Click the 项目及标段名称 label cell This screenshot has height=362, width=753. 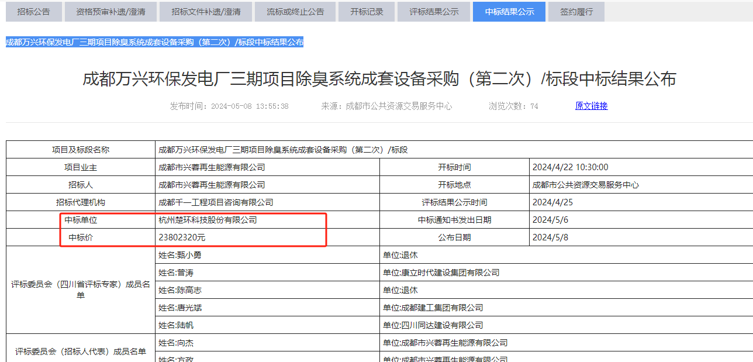point(81,150)
